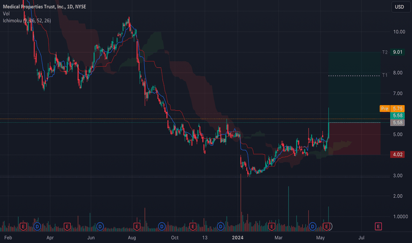Image resolution: width=412 pixels, height=243 pixels.
Task: Open the earnings E marker just after May
Action: click(327, 226)
